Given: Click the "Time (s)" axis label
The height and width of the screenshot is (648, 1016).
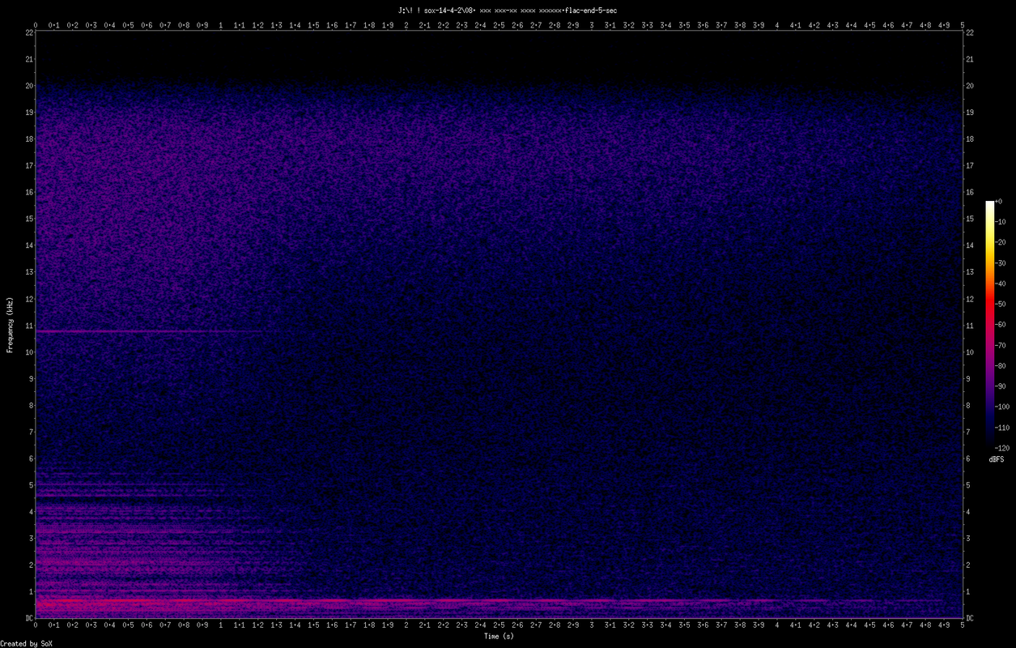Looking at the screenshot, I should (x=499, y=637).
